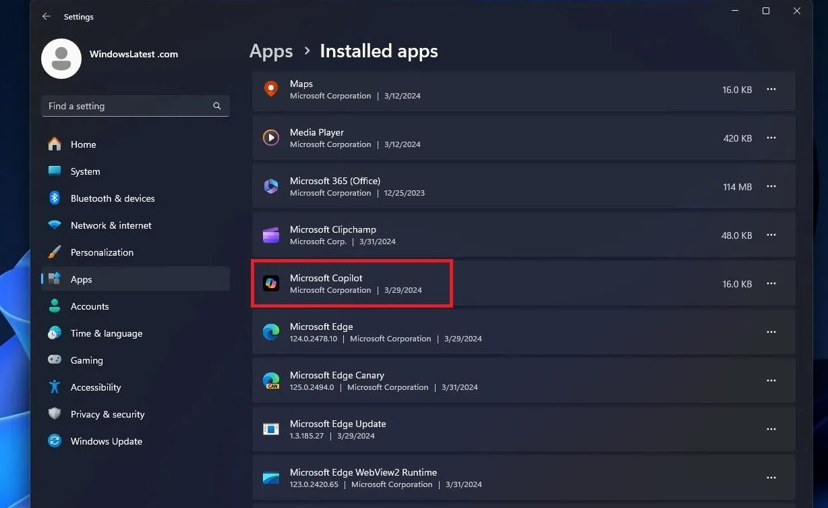Click the Microsoft Copilot app icon
The image size is (828, 508).
click(271, 284)
